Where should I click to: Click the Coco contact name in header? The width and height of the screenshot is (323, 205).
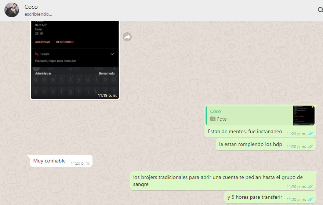pos(31,7)
